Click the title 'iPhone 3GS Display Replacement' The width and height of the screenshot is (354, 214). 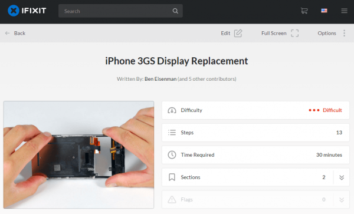click(176, 61)
